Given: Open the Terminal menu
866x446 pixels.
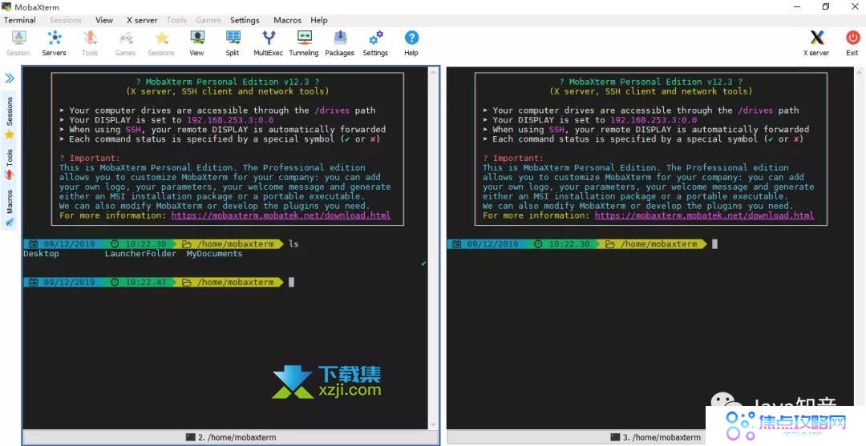Looking at the screenshot, I should [20, 20].
